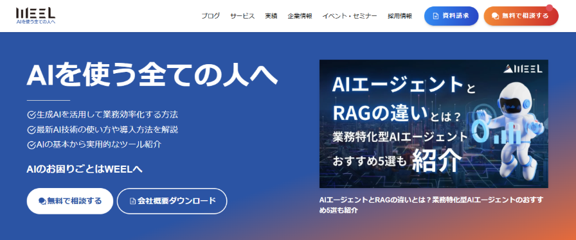
Task: Open article title link below banner image
Action: click(x=431, y=205)
